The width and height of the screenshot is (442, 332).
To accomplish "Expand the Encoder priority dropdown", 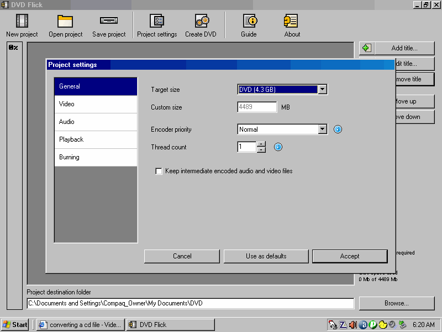I will 323,129.
